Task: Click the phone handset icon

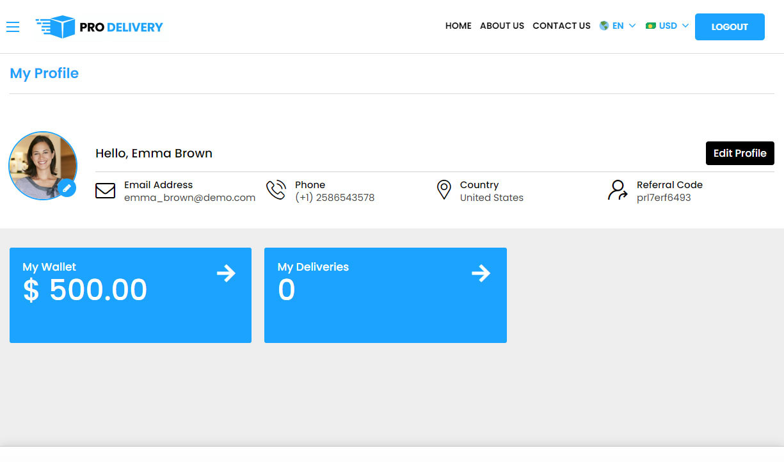Action: click(276, 190)
